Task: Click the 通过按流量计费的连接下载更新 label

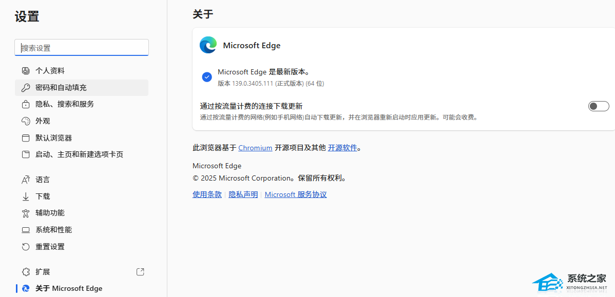Action: [x=251, y=106]
